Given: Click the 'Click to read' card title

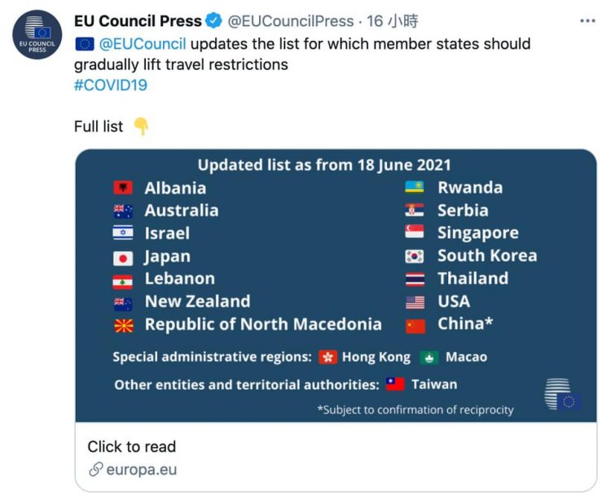Looking at the screenshot, I should (132, 446).
